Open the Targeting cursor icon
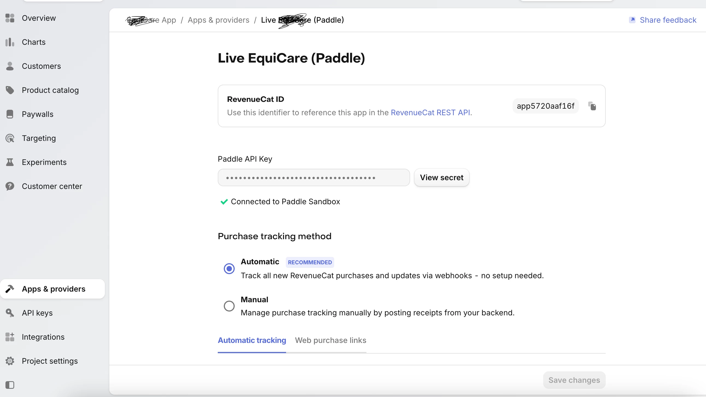Screen dimensions: 706x397 [x=10, y=138]
